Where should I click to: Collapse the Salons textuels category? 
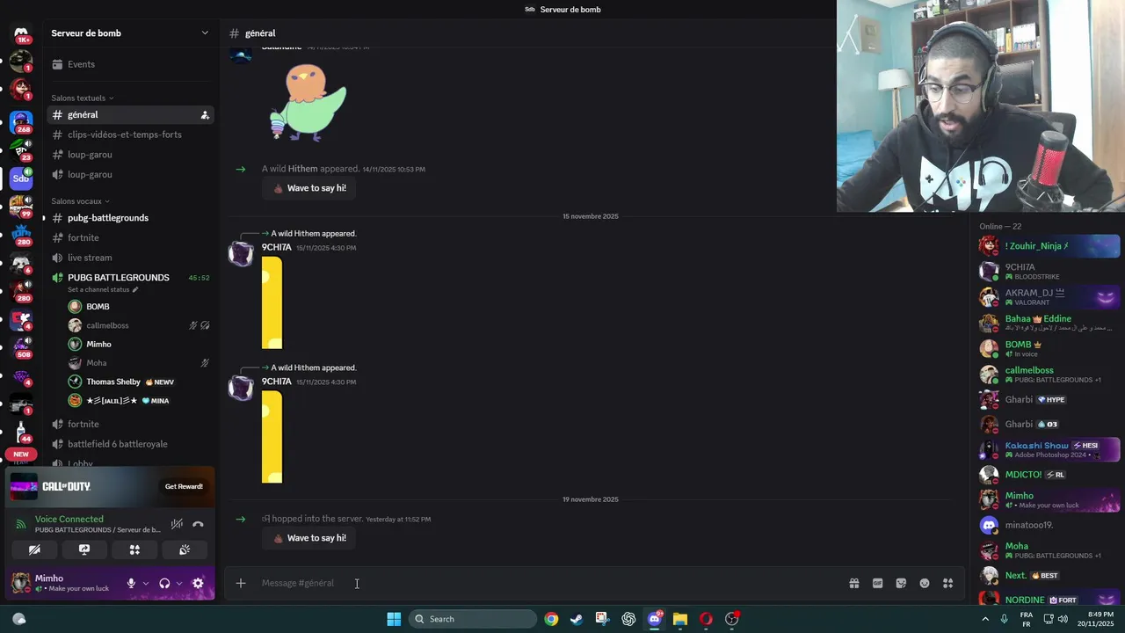pos(83,98)
